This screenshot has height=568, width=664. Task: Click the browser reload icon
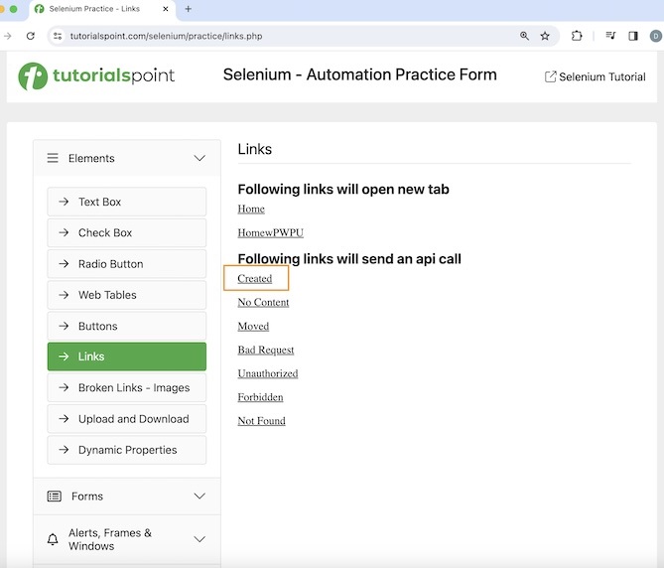click(31, 36)
